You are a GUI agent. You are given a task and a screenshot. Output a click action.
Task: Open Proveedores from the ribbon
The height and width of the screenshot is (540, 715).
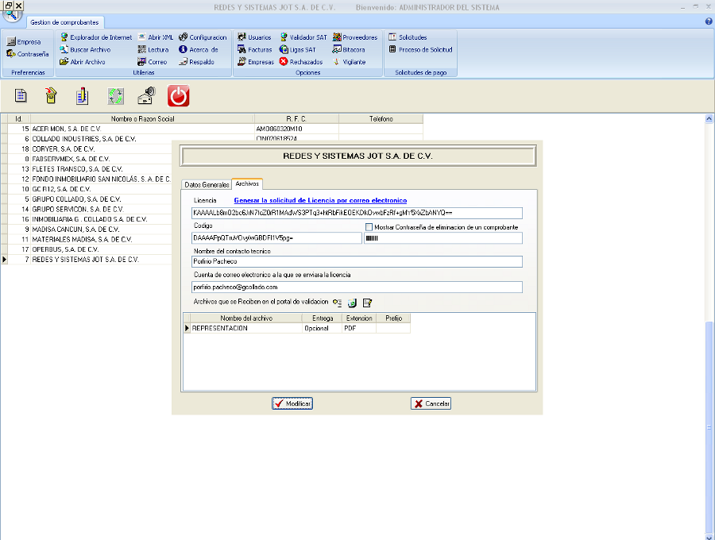pos(354,37)
